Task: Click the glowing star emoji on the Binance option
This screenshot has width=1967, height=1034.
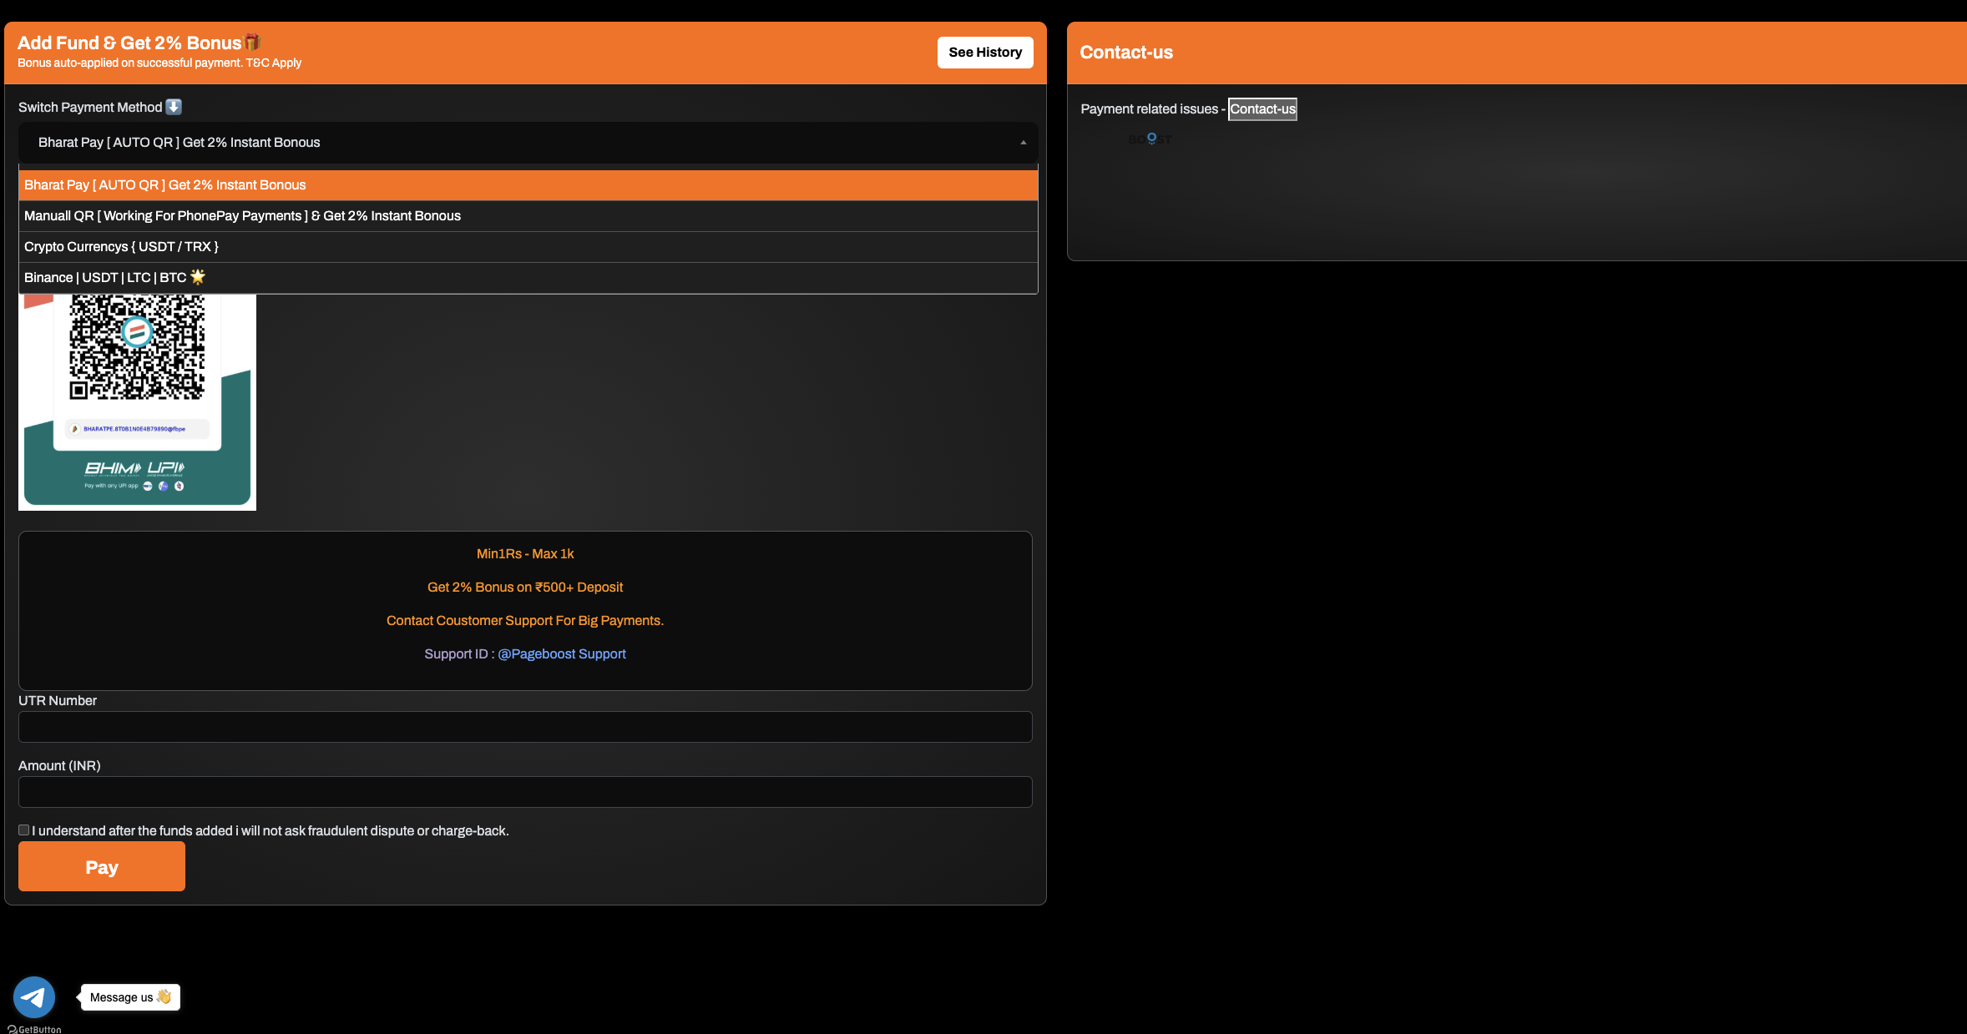Action: coord(198,276)
